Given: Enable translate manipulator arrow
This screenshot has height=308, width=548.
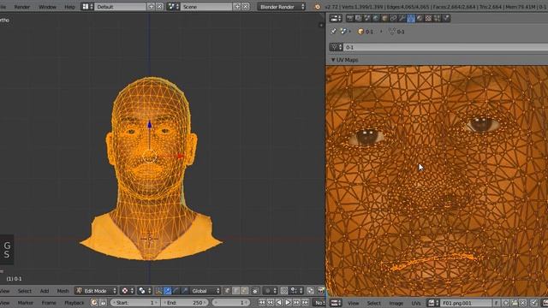Looking at the screenshot, I should (168, 291).
